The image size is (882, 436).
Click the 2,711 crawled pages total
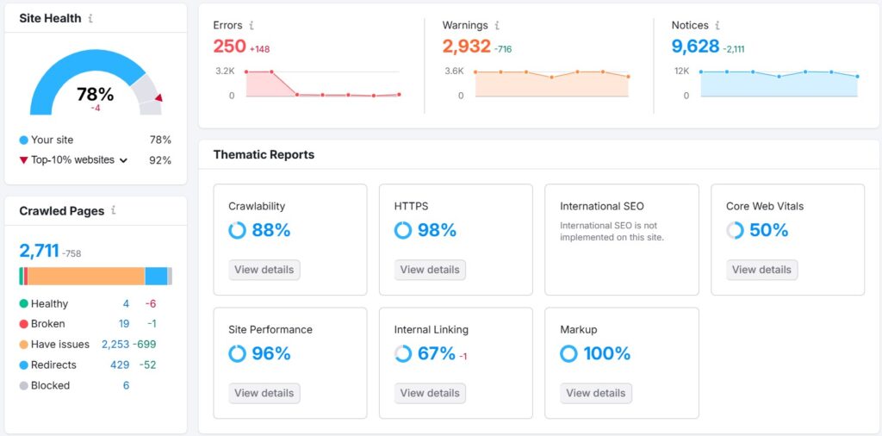39,251
